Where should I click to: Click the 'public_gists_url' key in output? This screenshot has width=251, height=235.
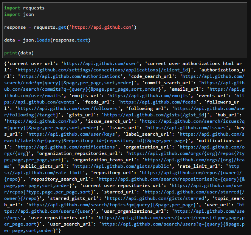coord(42,166)
